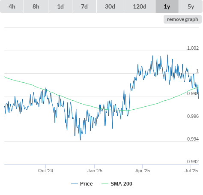Click the blue Price line swatch
Viewport: 203px width, 195px height.
tap(75, 184)
